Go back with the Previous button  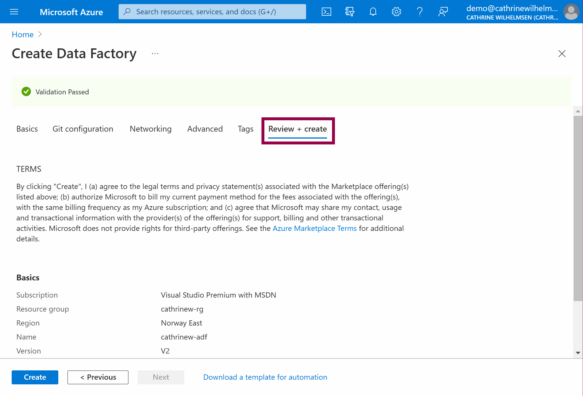click(98, 377)
